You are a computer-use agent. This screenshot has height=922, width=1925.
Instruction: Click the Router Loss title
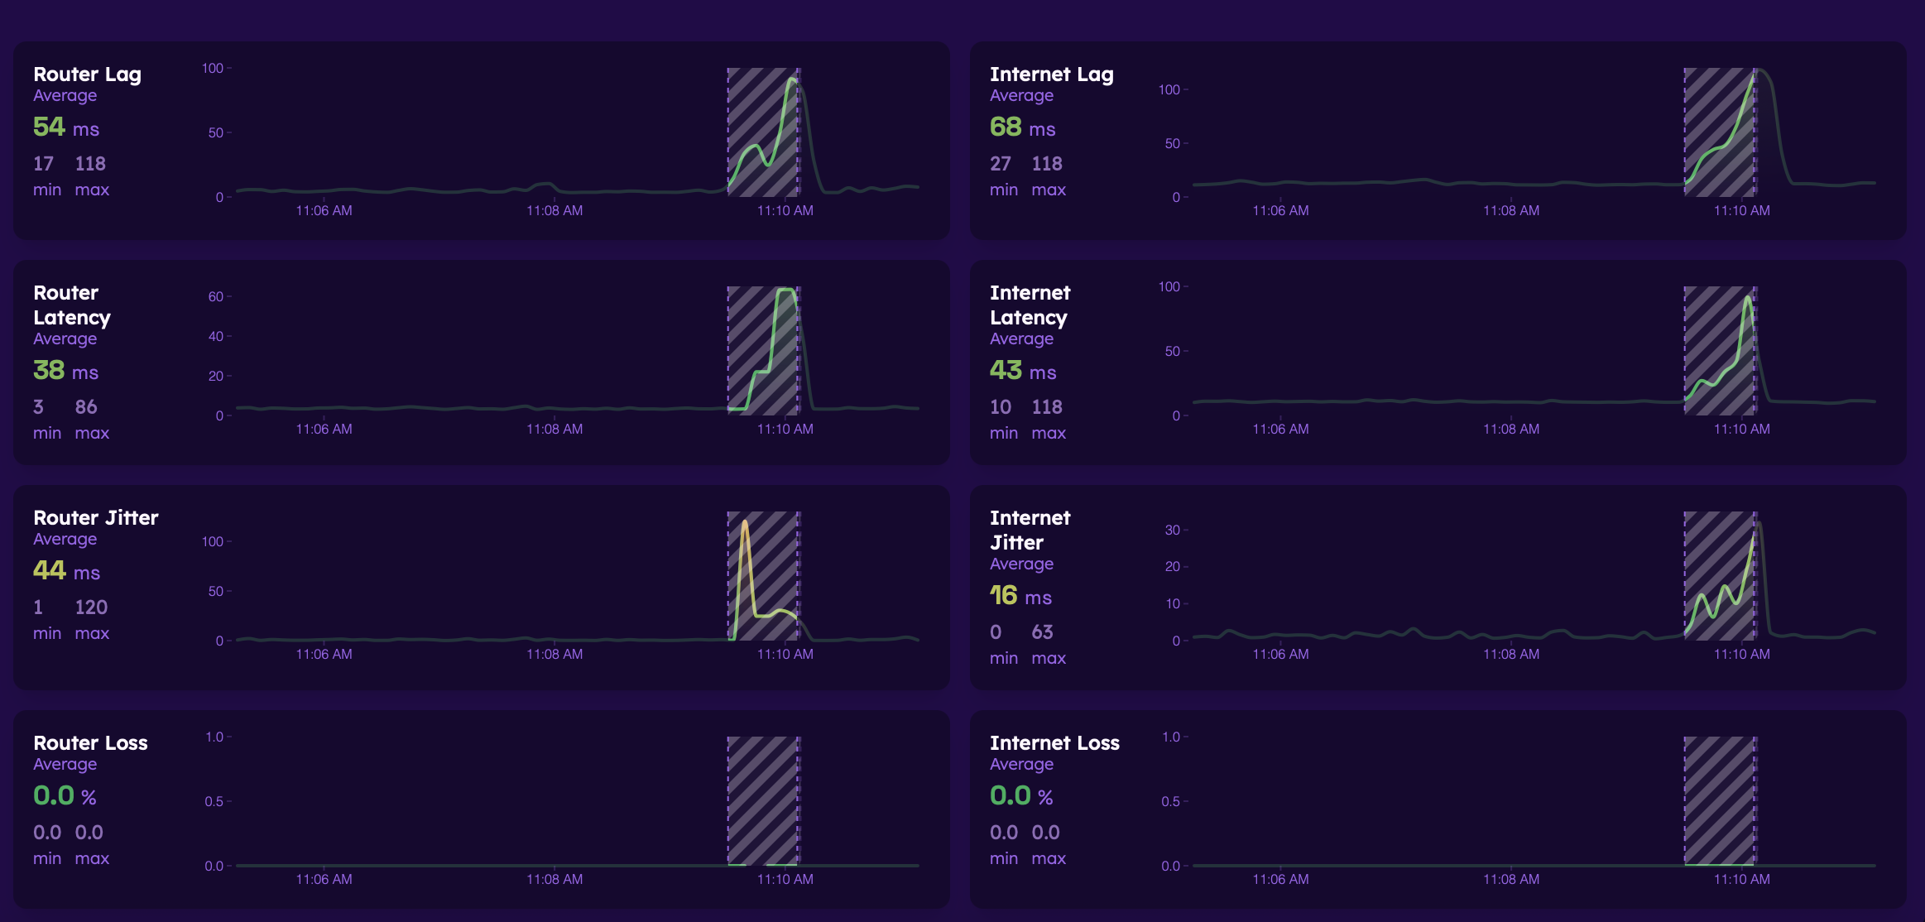[90, 743]
